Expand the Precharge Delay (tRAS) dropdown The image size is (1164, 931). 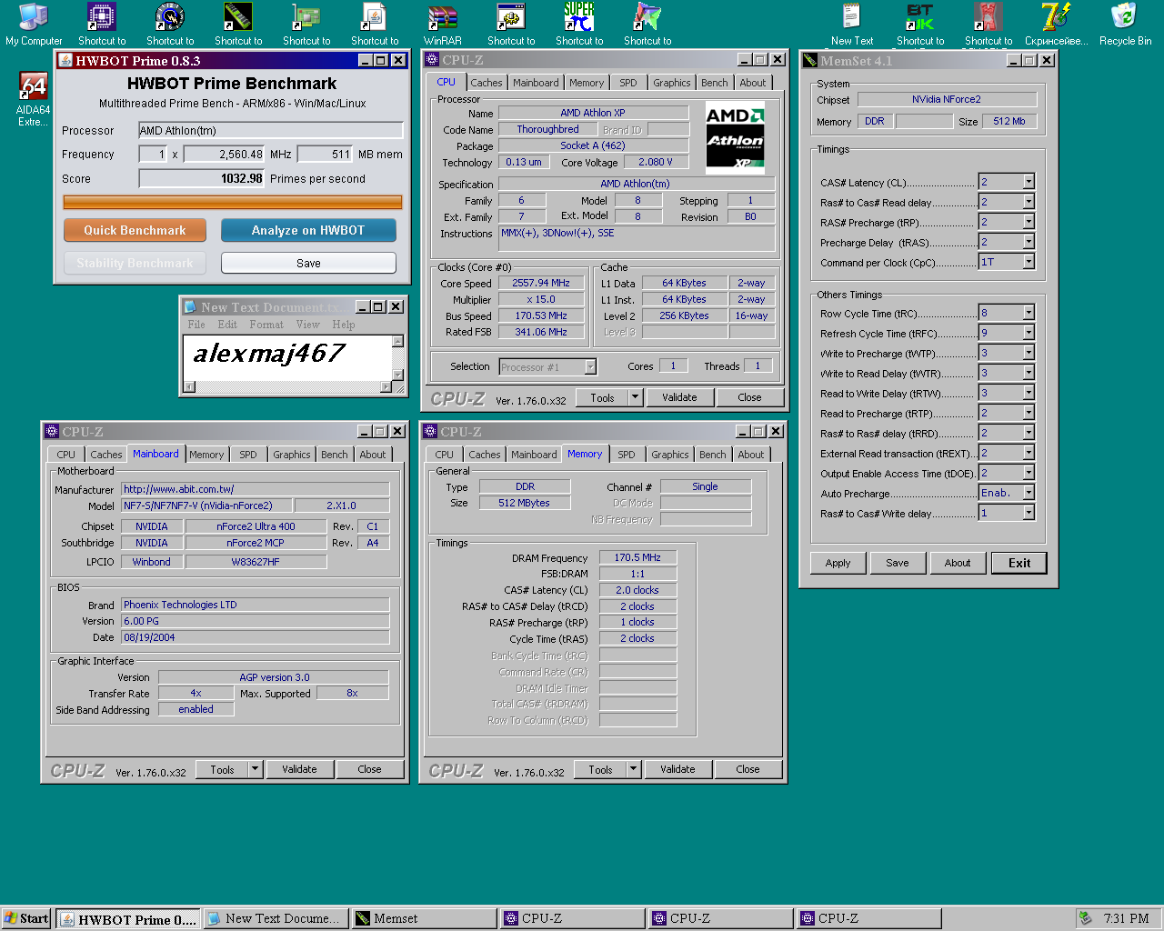tap(1029, 242)
